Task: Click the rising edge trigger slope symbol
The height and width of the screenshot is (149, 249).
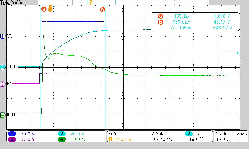Action: [200, 133]
